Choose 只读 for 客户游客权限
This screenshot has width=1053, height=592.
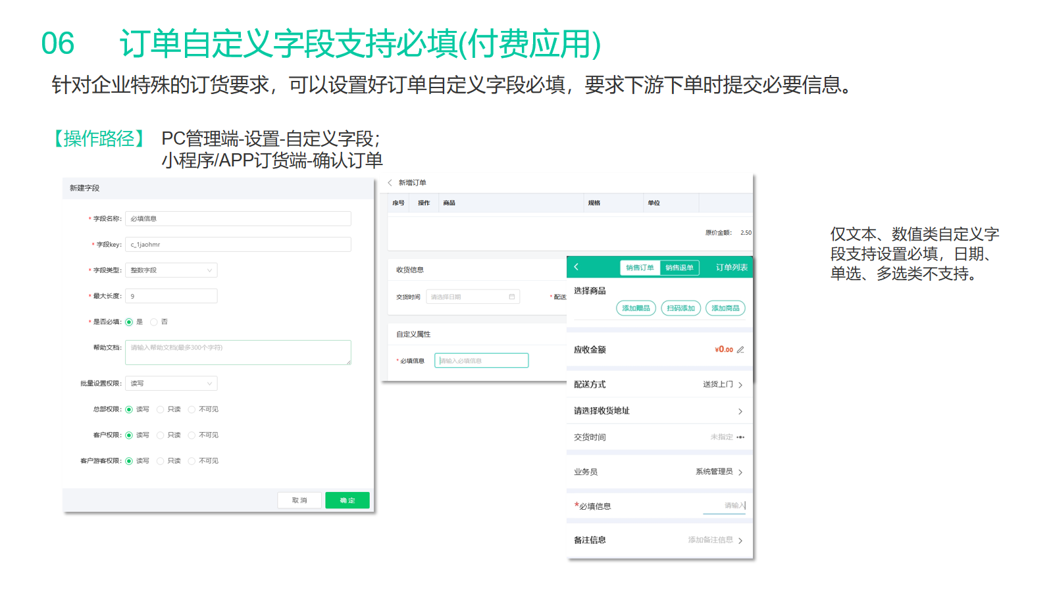coord(161,461)
